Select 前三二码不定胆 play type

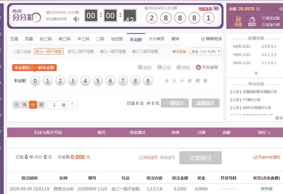point(145,52)
